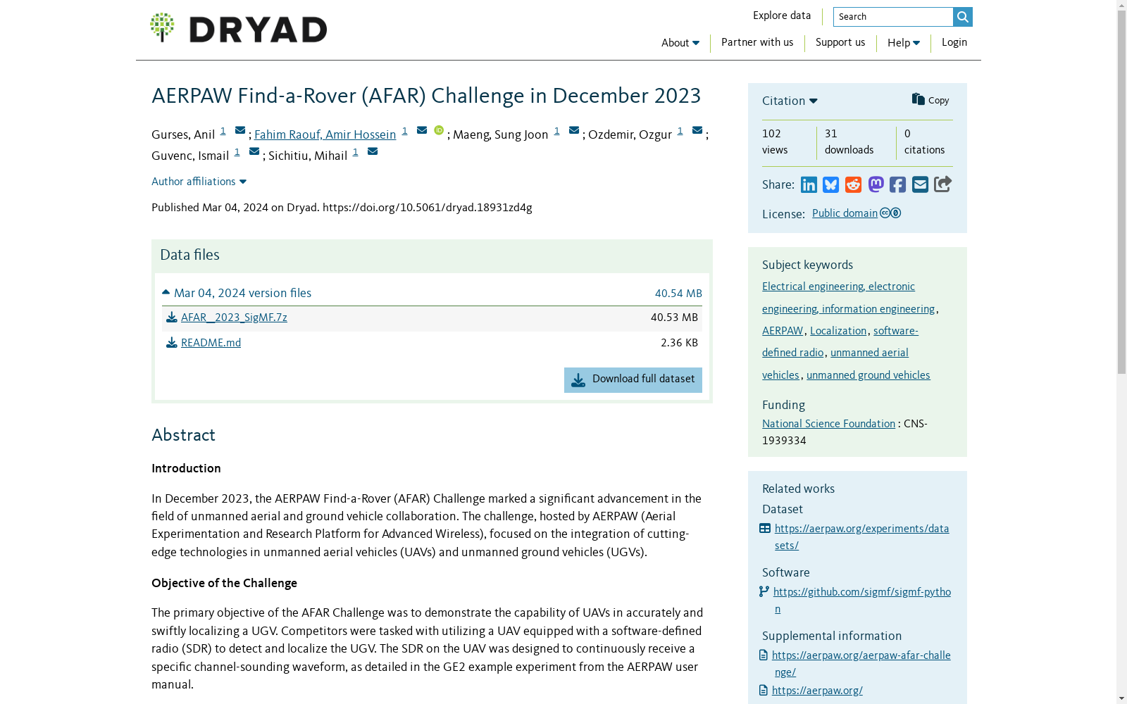Open Fahim Raouf, Amir Hossein author link

(x=325, y=134)
